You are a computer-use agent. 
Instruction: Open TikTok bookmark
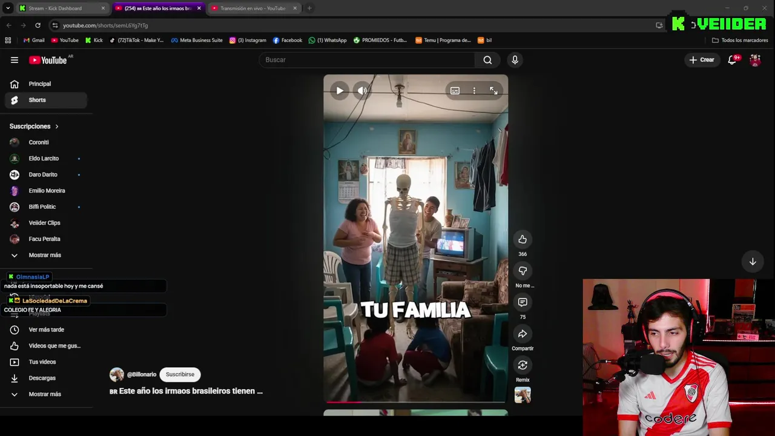[137, 41]
